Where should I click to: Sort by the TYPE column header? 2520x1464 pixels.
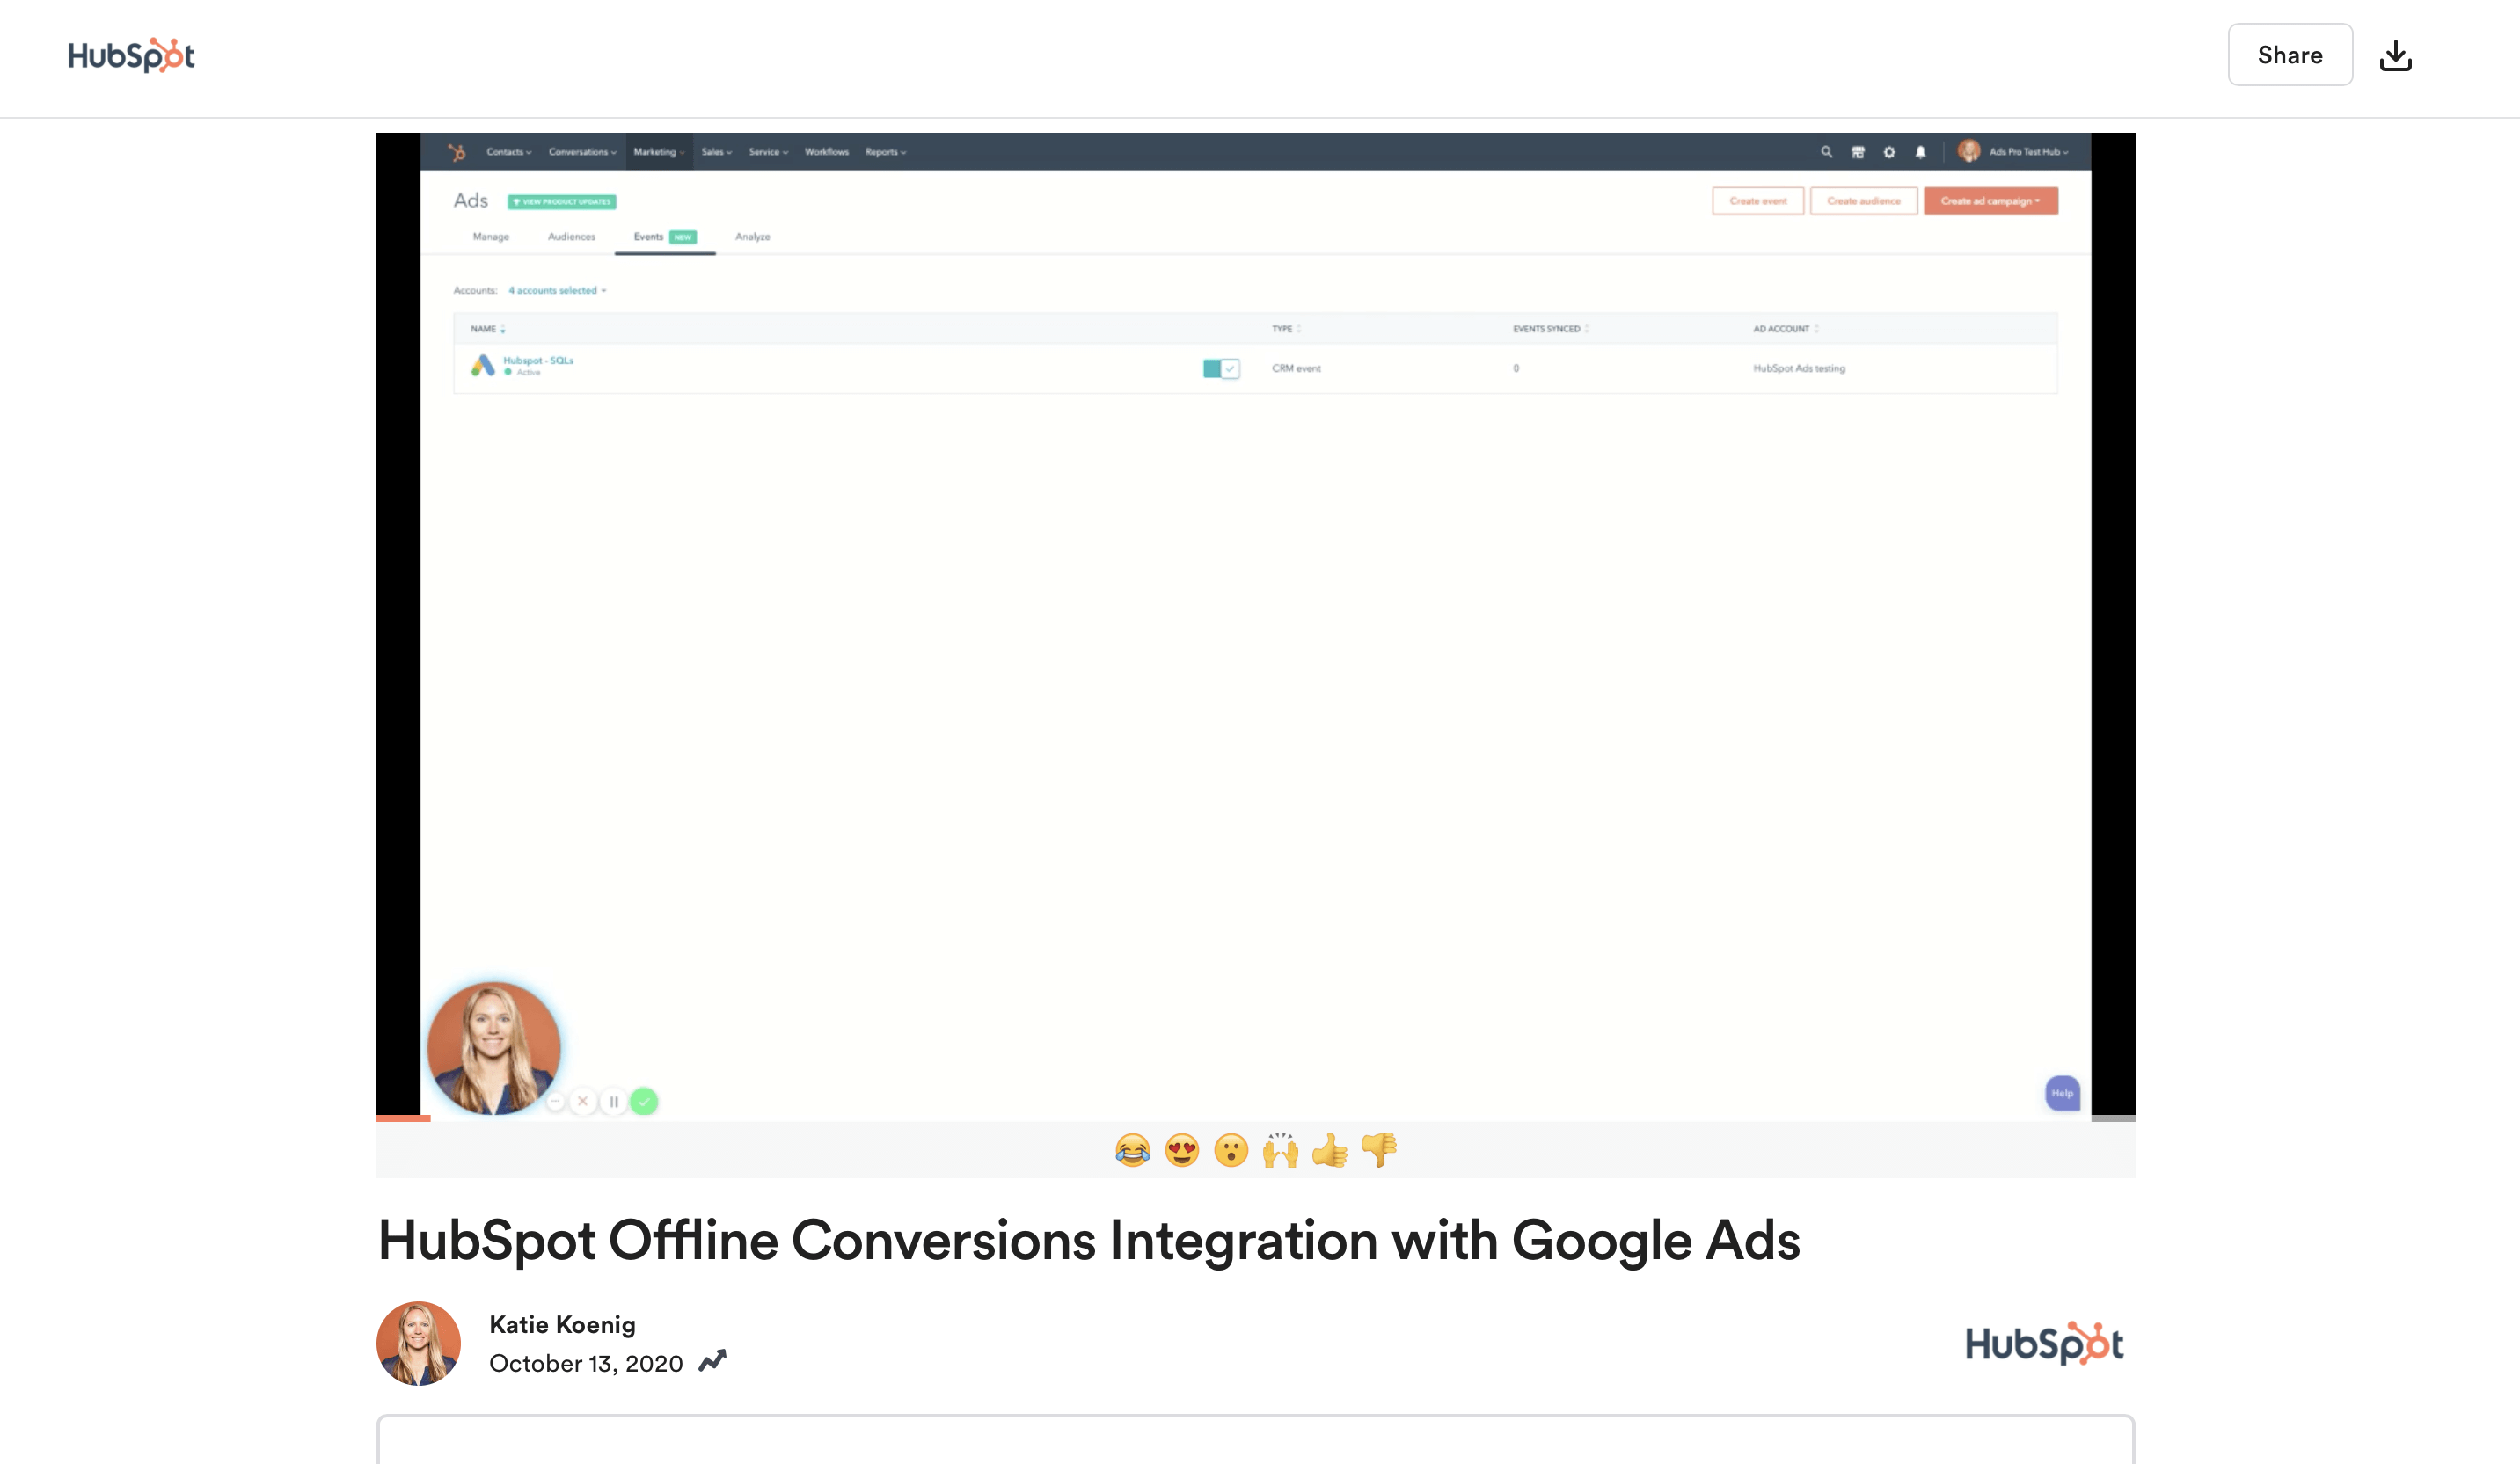1286,329
